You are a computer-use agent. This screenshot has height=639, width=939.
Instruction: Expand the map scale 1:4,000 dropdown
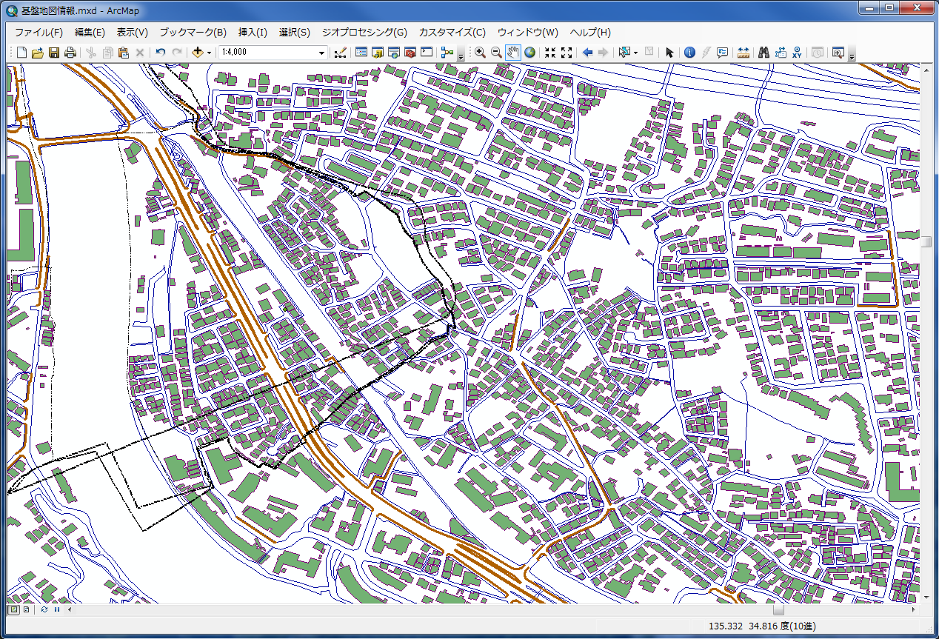[x=321, y=53]
